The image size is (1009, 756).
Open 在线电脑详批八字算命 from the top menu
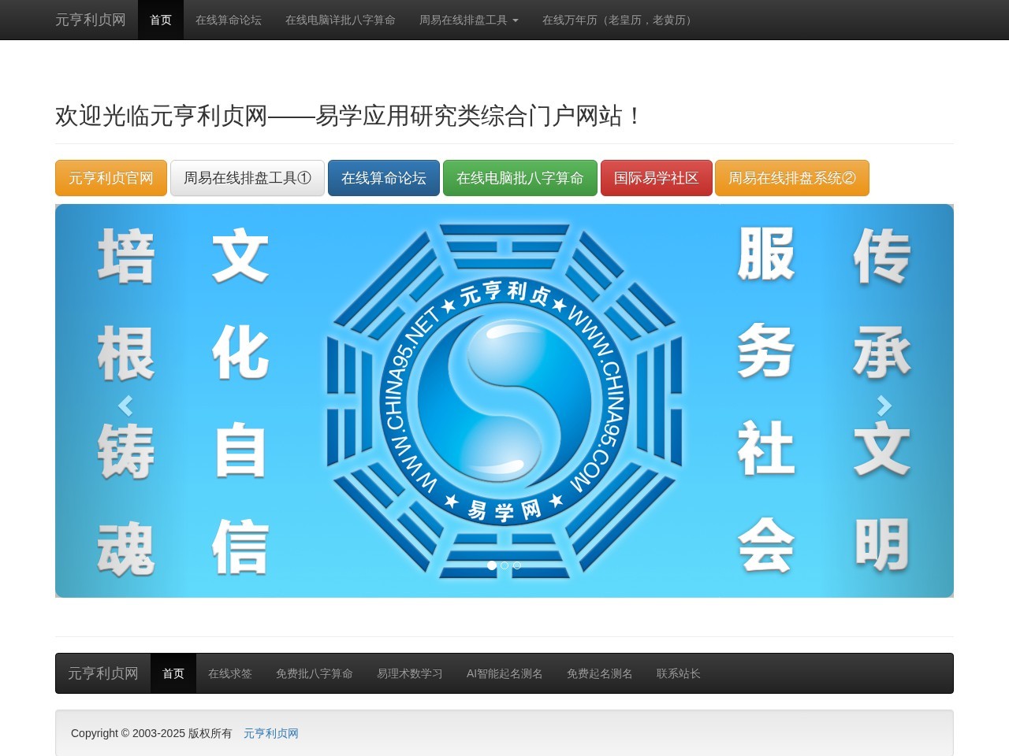tap(340, 20)
